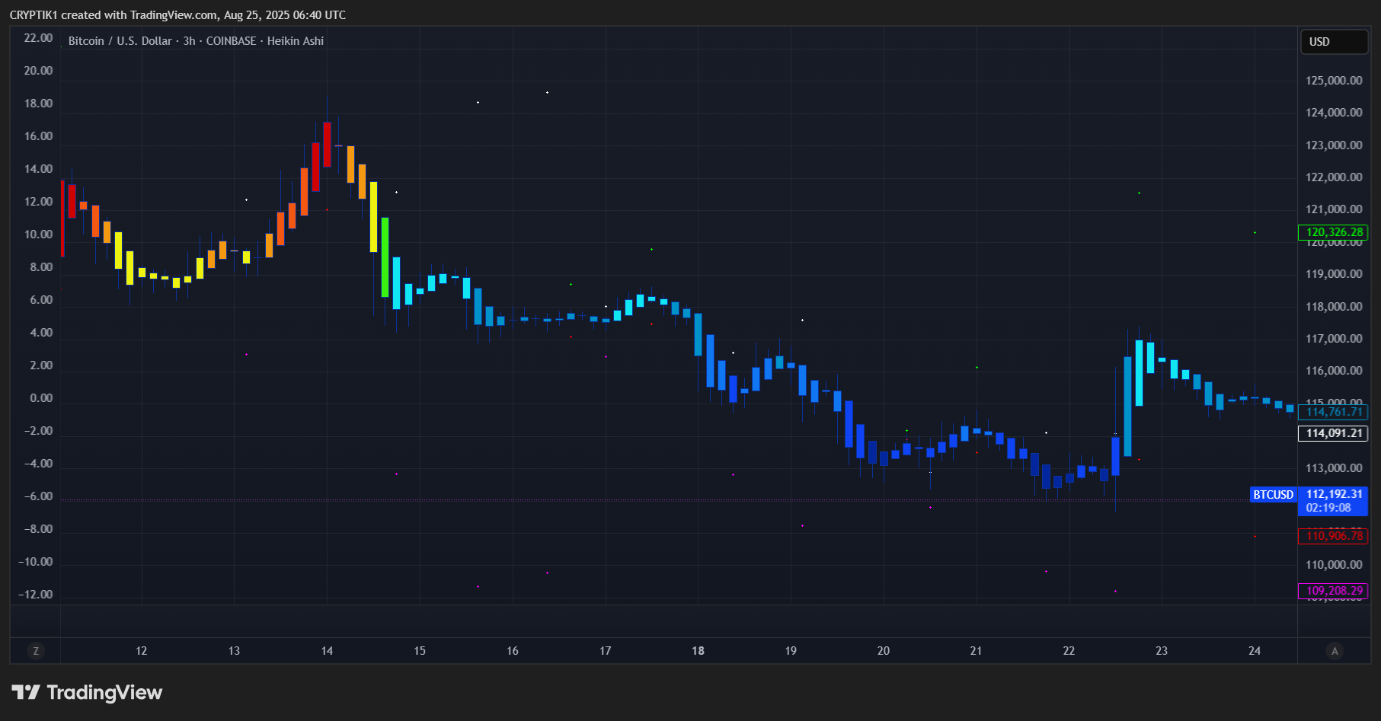Screen dimensions: 1381x721
Task: Click 117,000.00 on the price scale
Action: (1334, 339)
